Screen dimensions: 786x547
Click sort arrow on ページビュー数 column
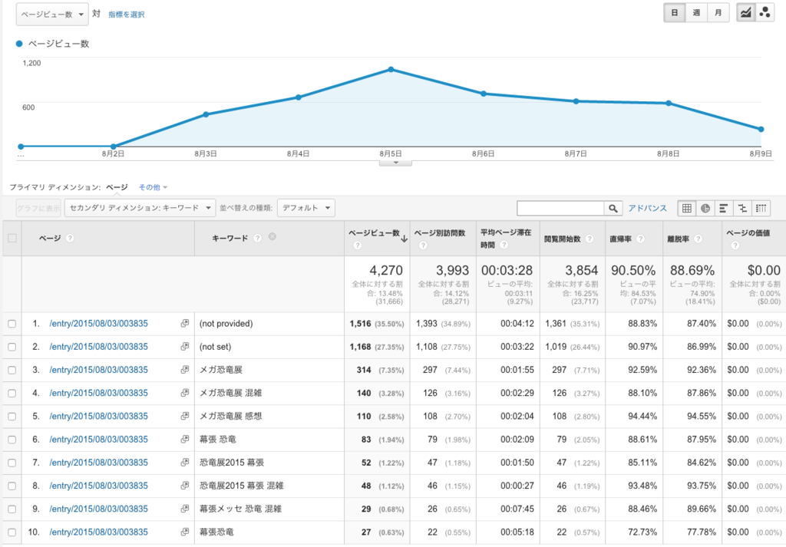(404, 239)
